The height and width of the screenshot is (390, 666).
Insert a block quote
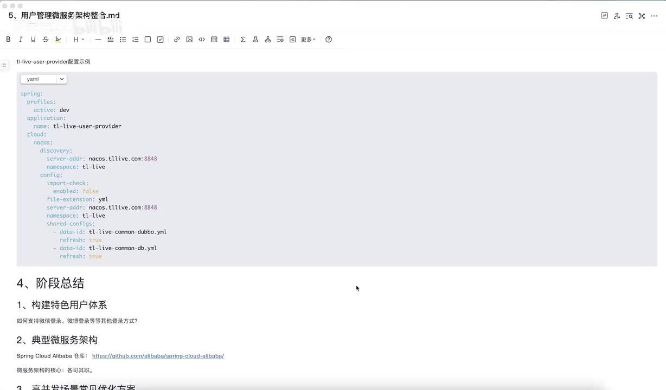coord(111,40)
